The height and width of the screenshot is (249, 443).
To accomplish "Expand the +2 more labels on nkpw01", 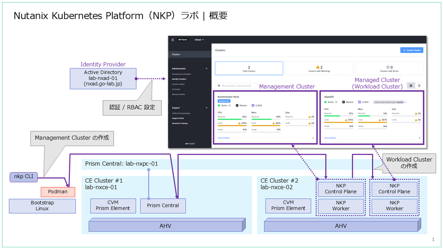I will tap(405, 102).
